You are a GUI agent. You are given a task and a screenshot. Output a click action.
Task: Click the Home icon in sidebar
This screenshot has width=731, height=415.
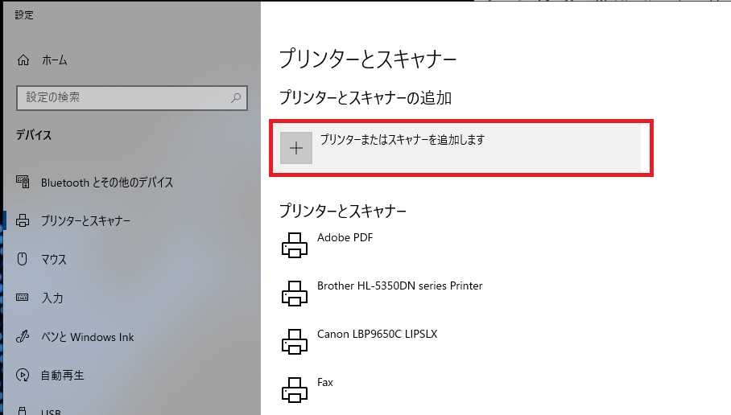click(23, 60)
